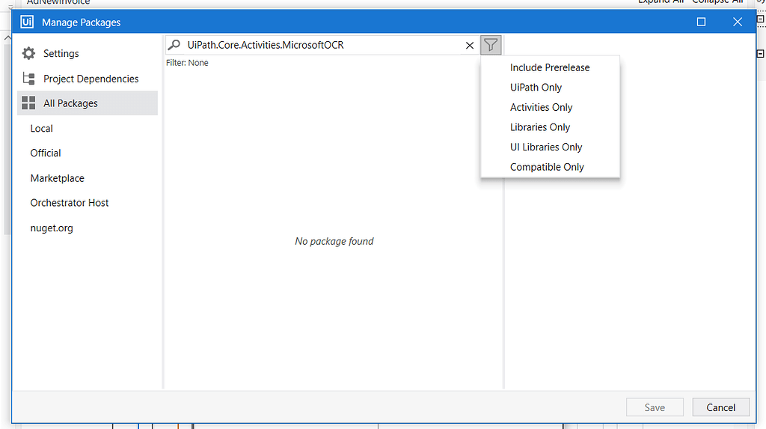Select the All Packages source
Image resolution: width=766 pixels, height=429 pixels.
coord(88,103)
